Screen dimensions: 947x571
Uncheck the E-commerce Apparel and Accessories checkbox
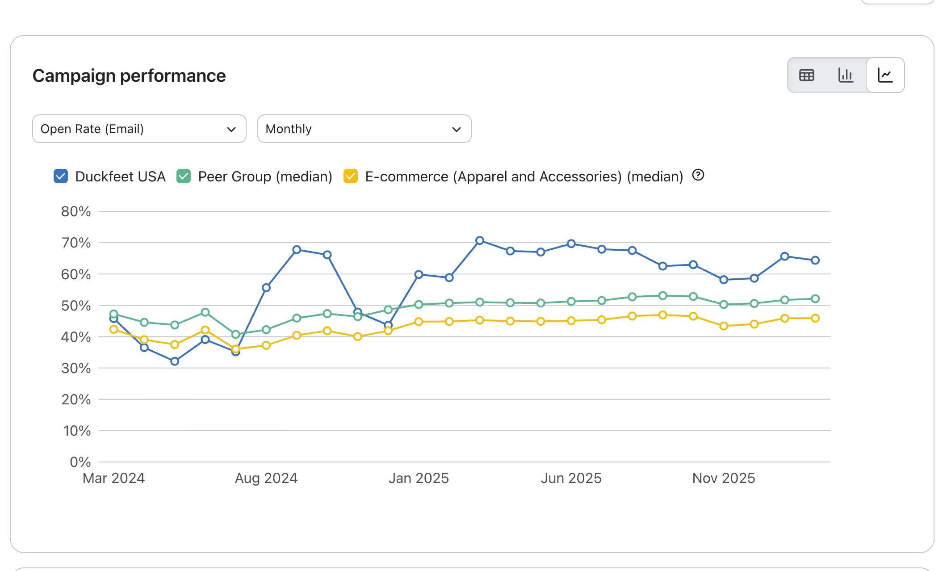[351, 176]
